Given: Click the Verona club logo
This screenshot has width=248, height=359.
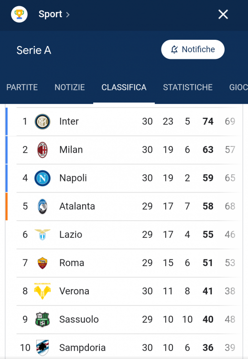Looking at the screenshot, I should click(42, 291).
